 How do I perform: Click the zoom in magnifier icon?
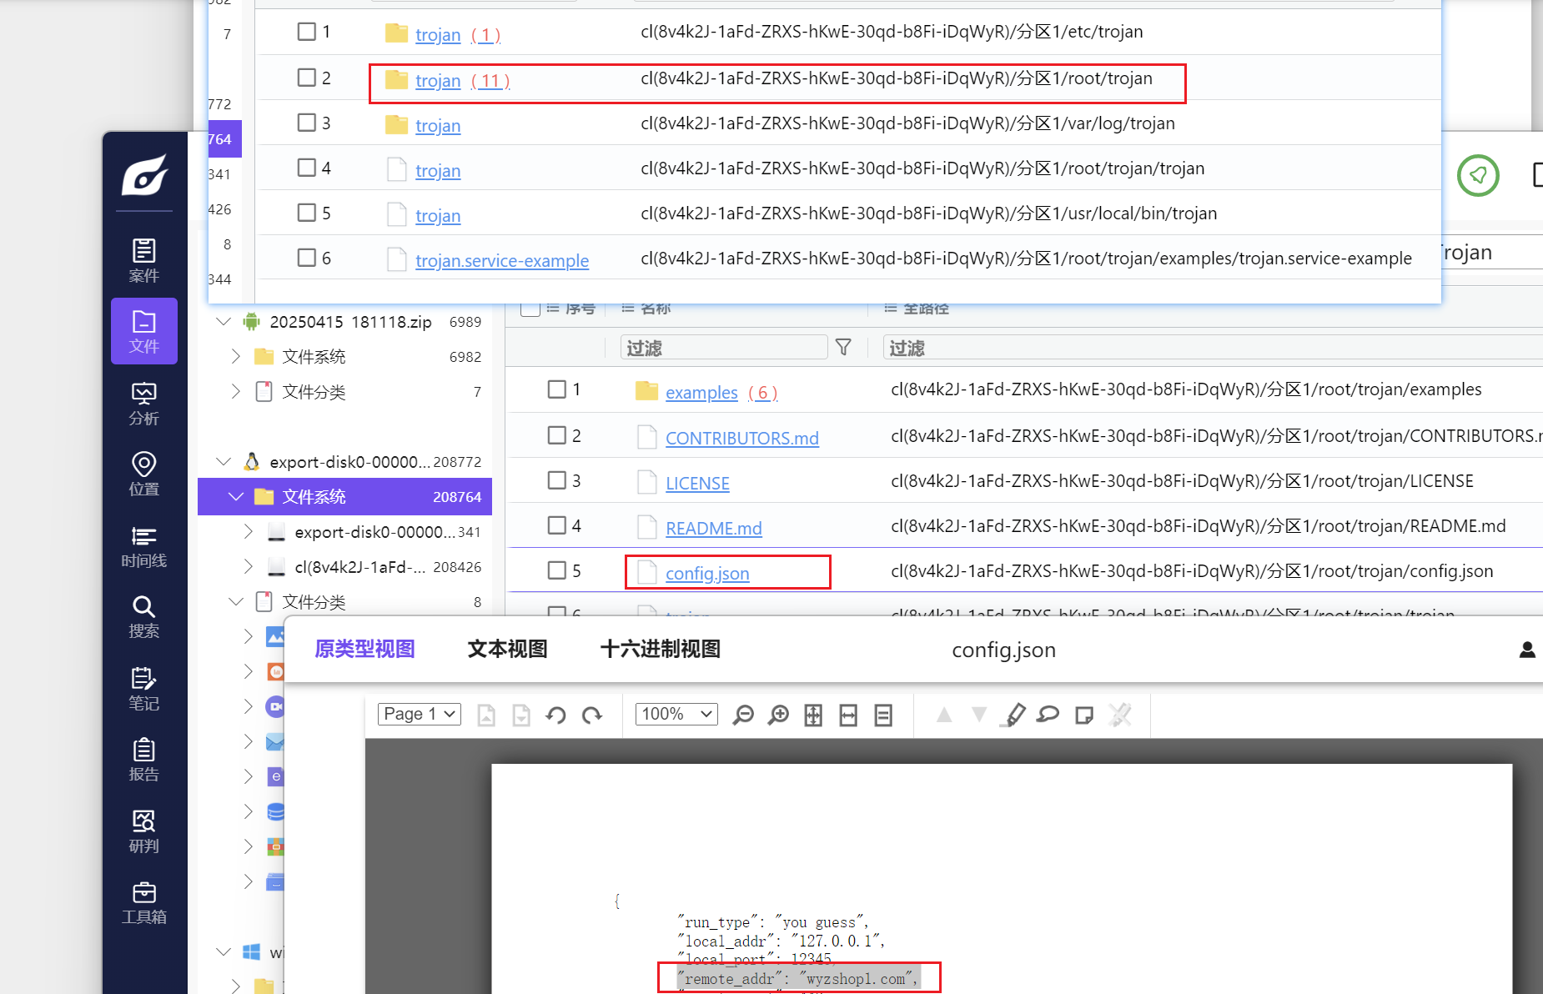click(x=778, y=715)
